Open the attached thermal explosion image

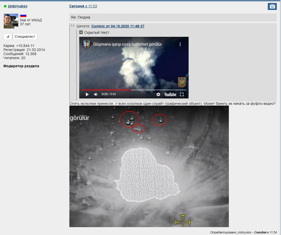click(x=149, y=166)
